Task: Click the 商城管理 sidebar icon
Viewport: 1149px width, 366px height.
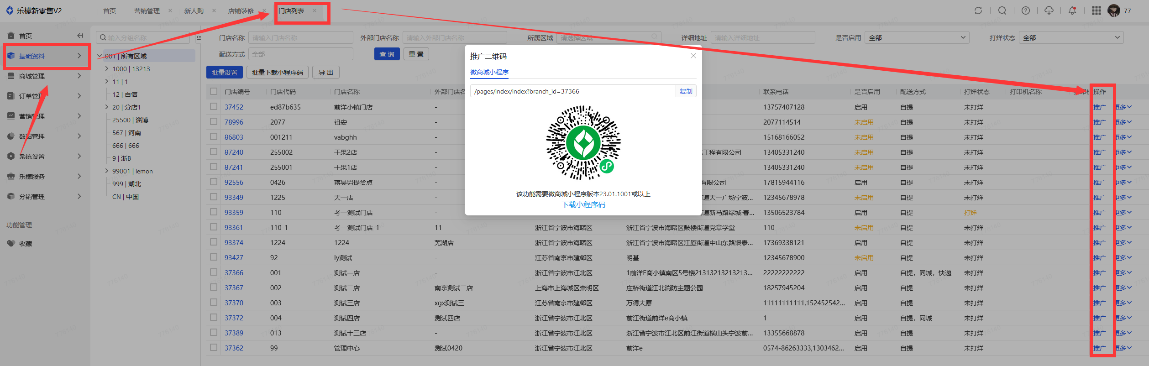Action: (x=11, y=76)
